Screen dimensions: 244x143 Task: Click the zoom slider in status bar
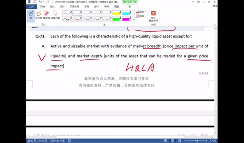pos(196,140)
